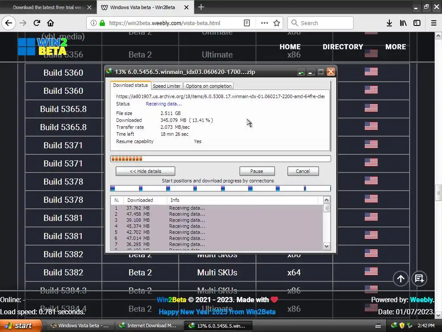Switch to Internet Download Manager taskbar item
This screenshot has width=442, height=332.
click(x=149, y=326)
